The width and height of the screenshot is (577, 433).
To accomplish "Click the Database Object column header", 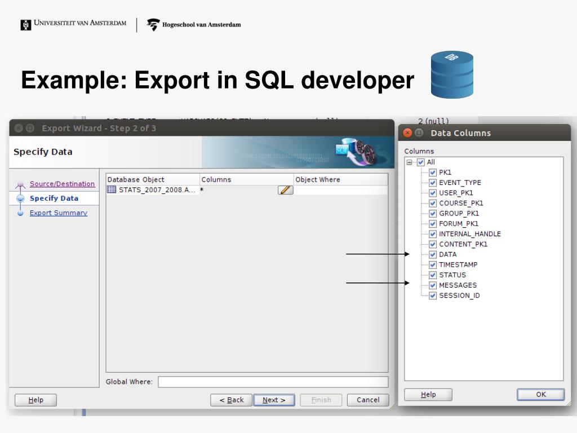I will pyautogui.click(x=153, y=179).
